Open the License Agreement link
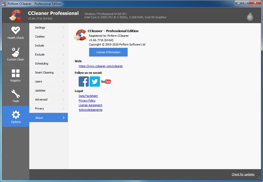 pyautogui.click(x=90, y=105)
